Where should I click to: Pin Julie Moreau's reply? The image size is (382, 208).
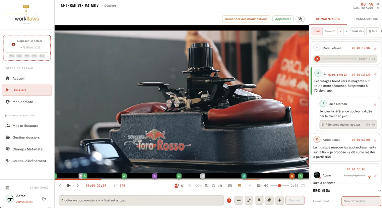coord(375,104)
